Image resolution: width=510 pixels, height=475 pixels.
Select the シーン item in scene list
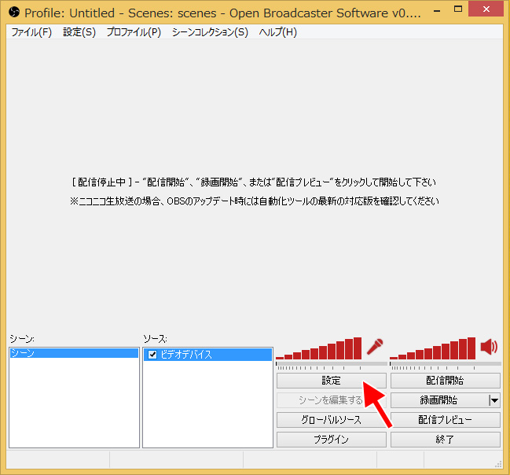74,353
